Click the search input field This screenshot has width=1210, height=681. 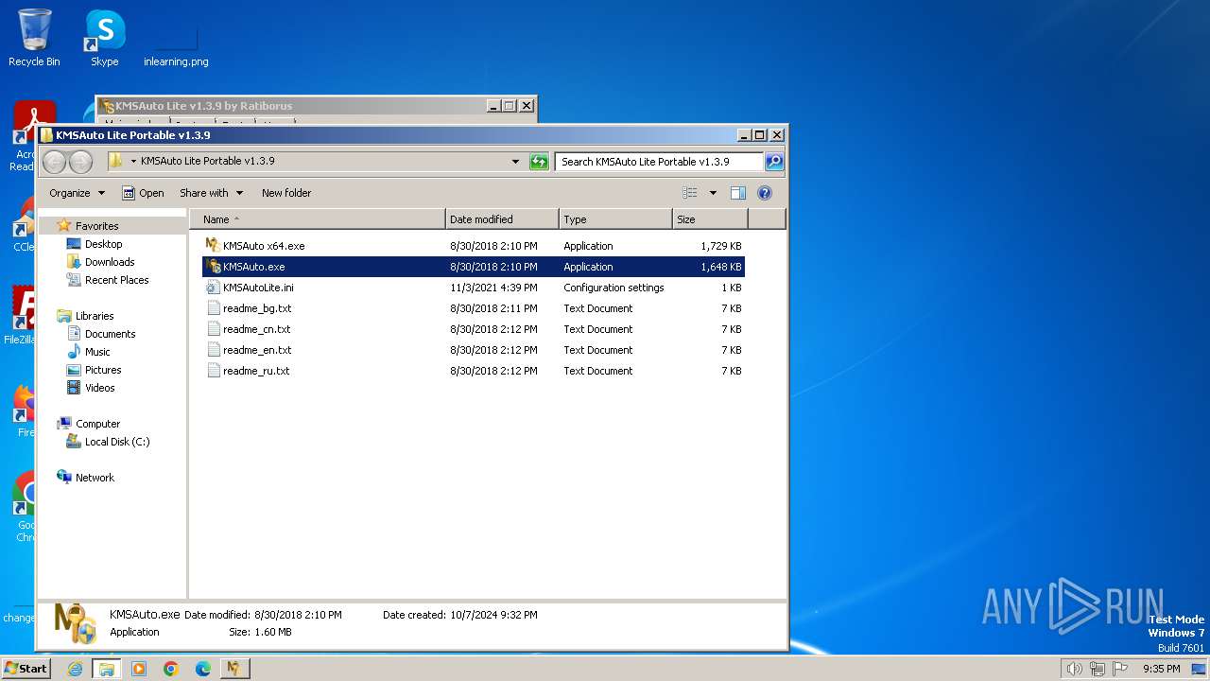tap(659, 162)
